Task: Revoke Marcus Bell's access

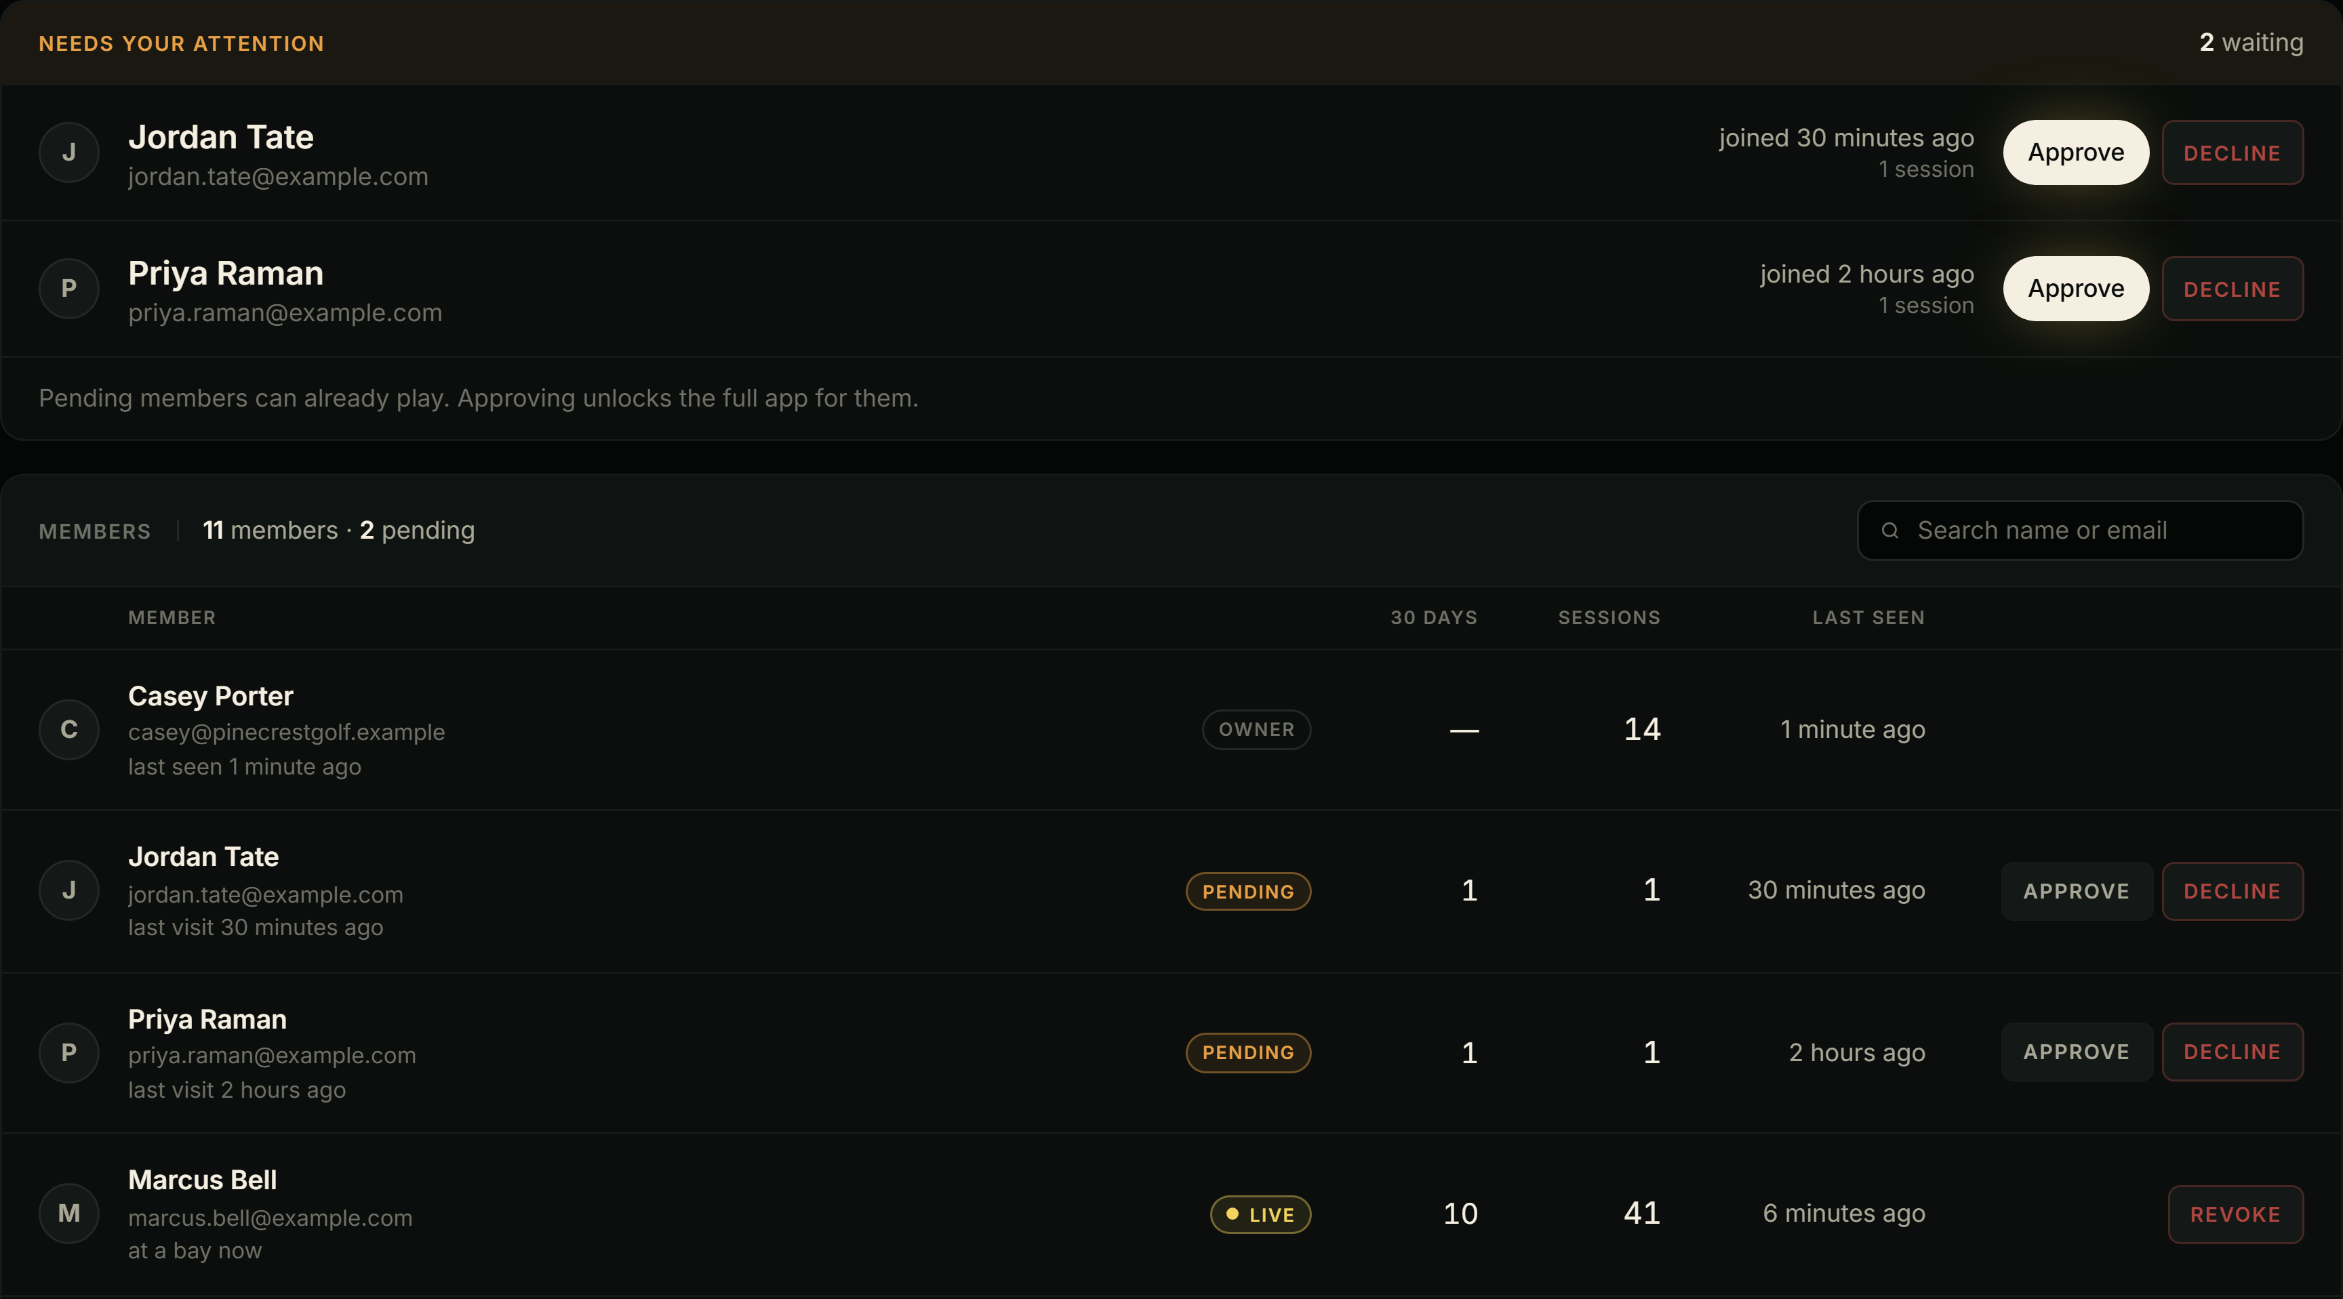Action: [x=2236, y=1214]
